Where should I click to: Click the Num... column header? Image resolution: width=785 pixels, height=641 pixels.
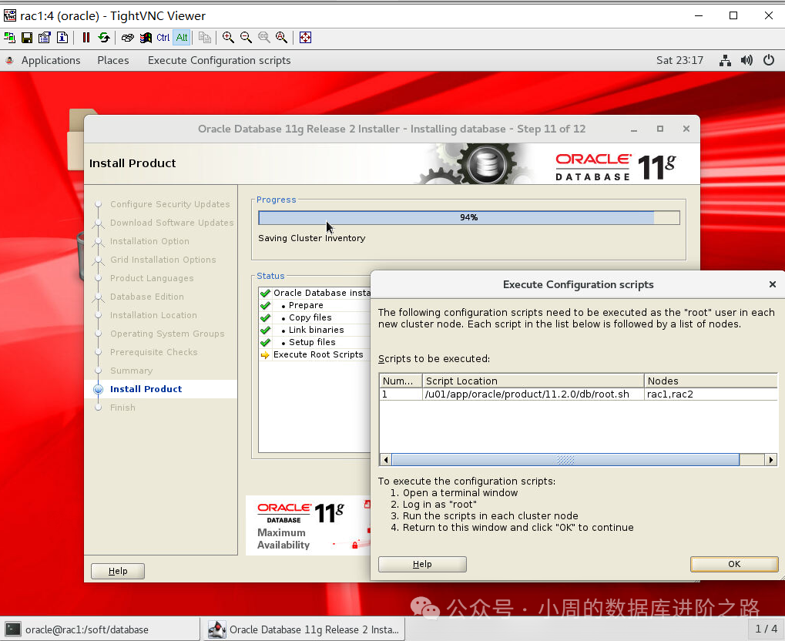click(x=401, y=381)
